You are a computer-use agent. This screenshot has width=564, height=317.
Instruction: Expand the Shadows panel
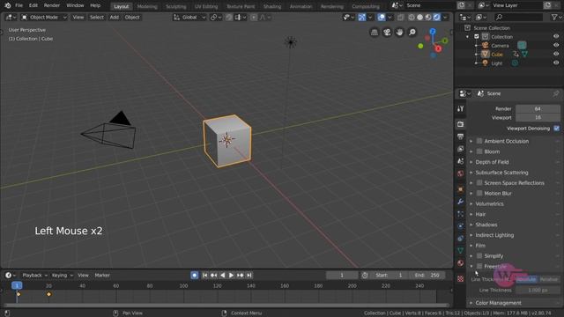point(486,225)
